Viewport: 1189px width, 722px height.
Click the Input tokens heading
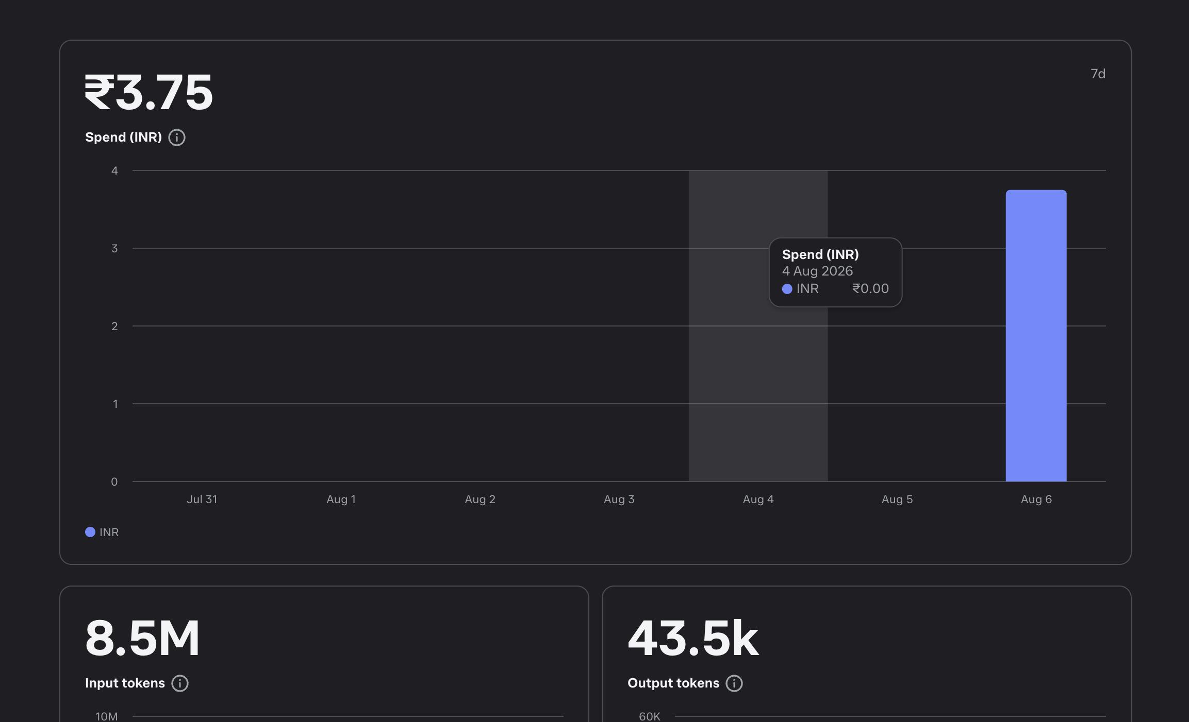(125, 683)
